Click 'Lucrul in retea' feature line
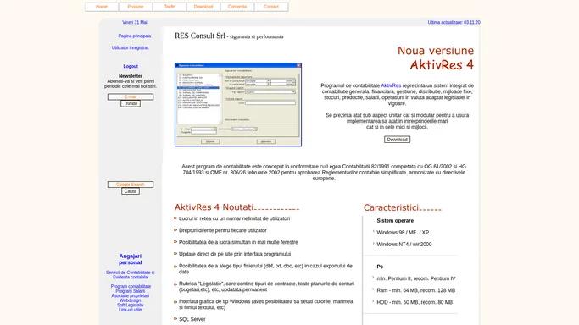 tap(234, 218)
